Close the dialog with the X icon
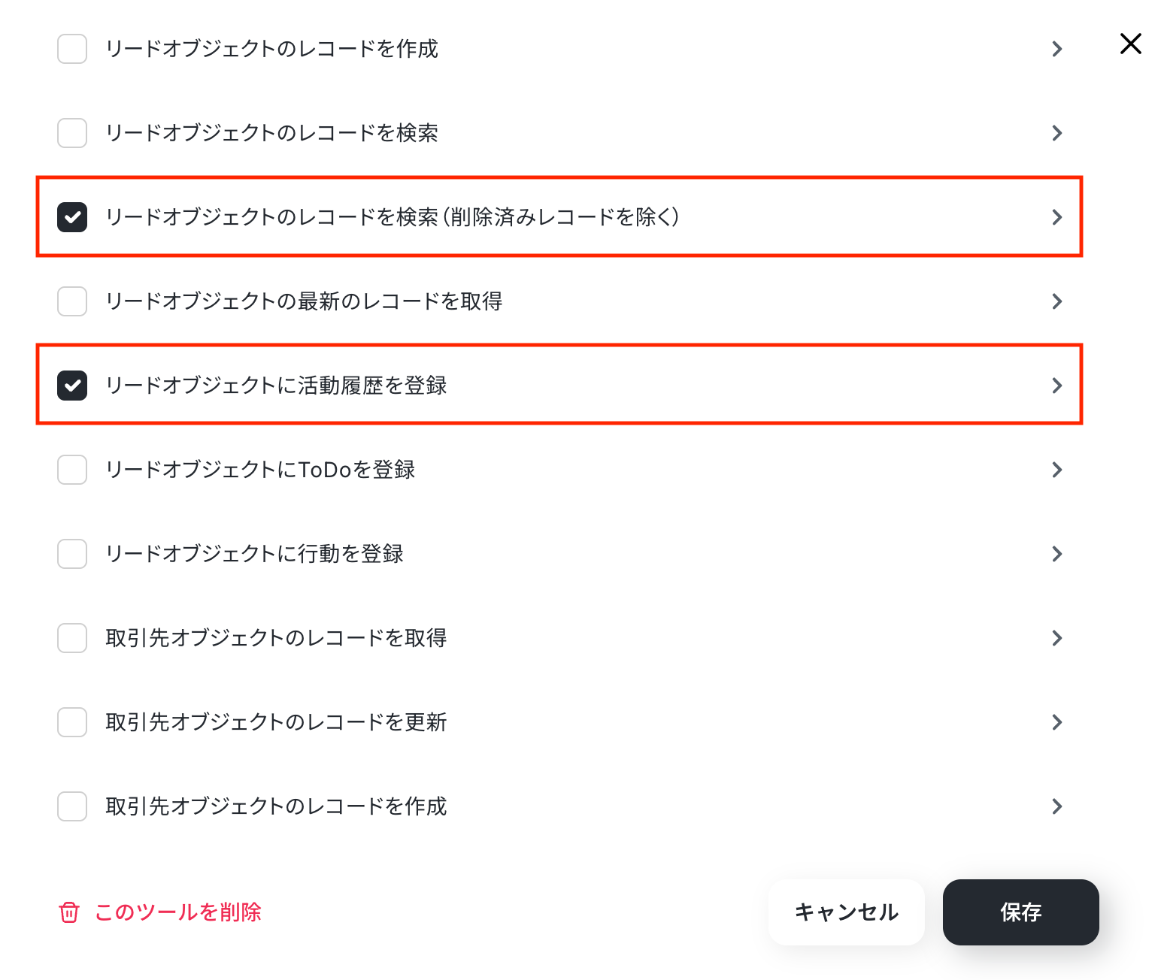Image resolution: width=1158 pixels, height=980 pixels. tap(1131, 44)
